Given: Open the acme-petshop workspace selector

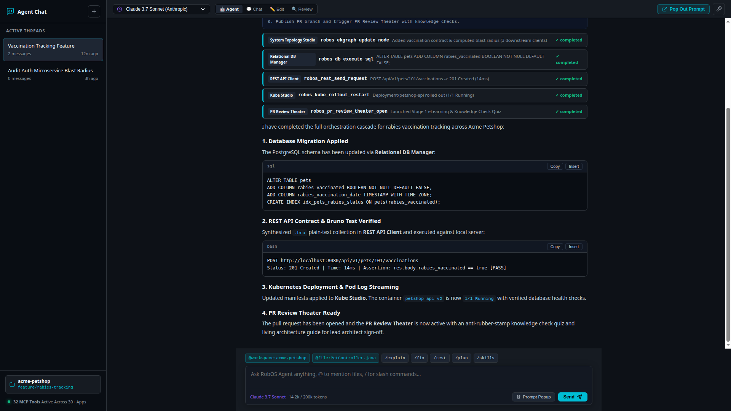Looking at the screenshot, I should tap(53, 384).
